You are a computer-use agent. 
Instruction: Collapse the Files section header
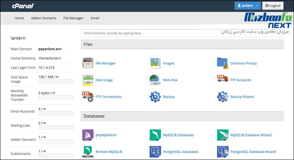pos(182,45)
